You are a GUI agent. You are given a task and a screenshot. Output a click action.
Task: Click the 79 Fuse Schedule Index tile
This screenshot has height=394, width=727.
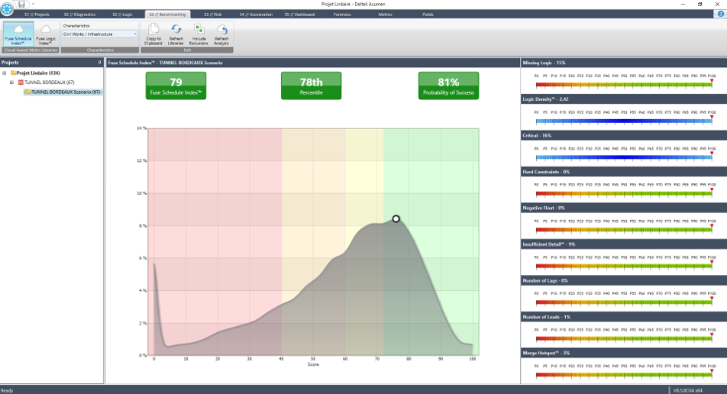176,86
